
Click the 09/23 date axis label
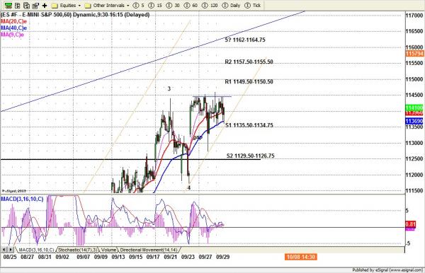[188, 257]
